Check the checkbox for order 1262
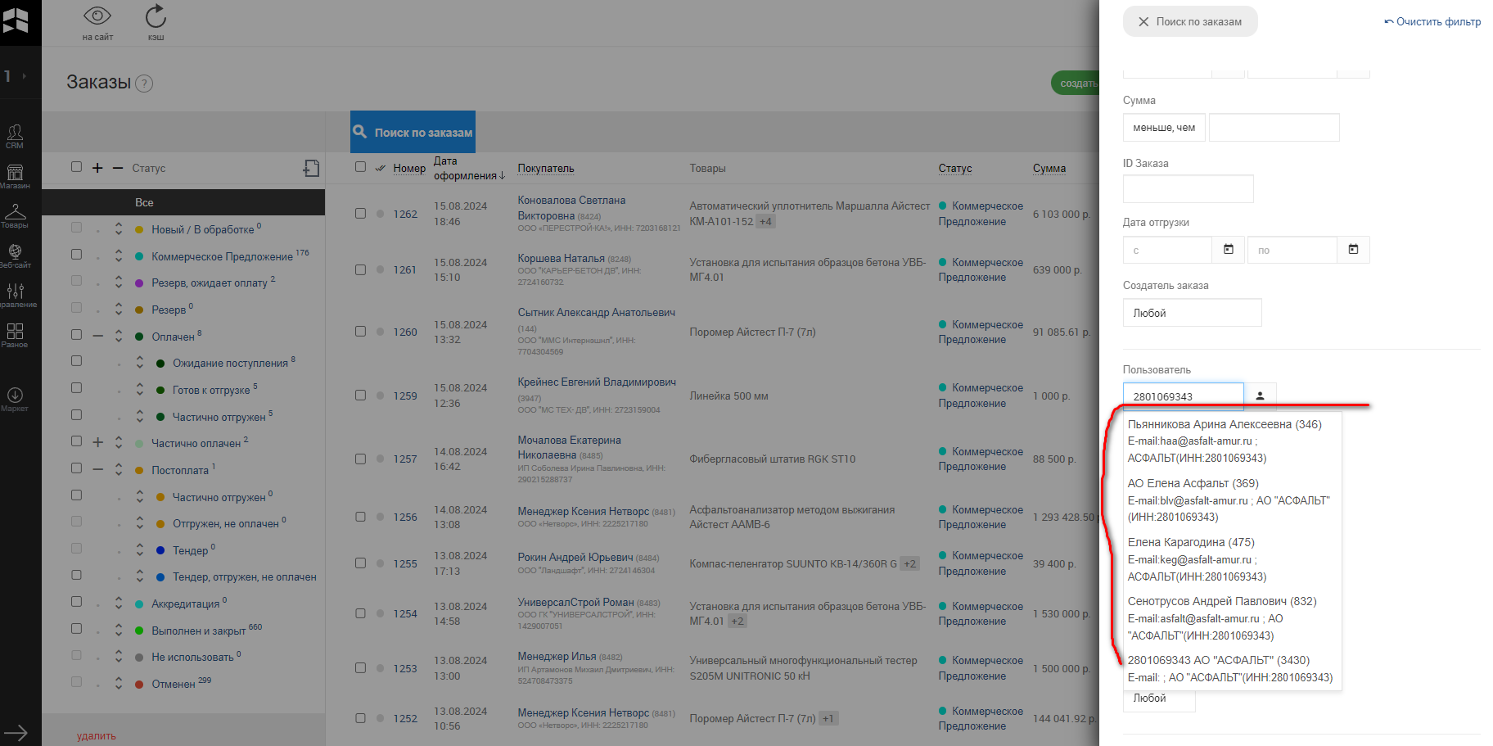This screenshot has height=746, width=1493. (360, 214)
